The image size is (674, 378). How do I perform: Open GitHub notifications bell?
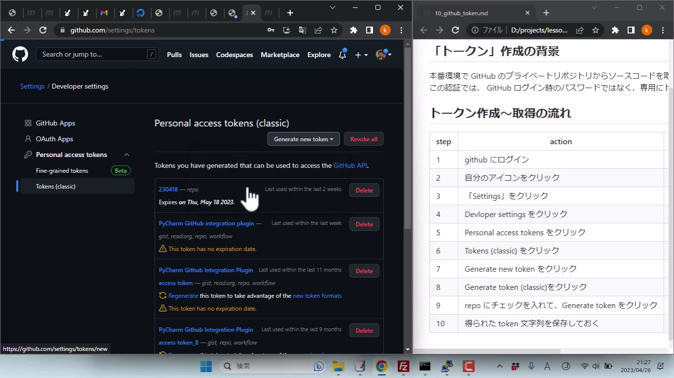342,55
